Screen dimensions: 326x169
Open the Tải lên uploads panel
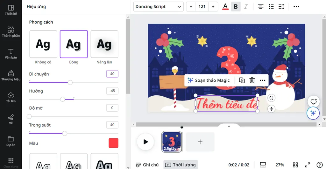click(x=11, y=97)
